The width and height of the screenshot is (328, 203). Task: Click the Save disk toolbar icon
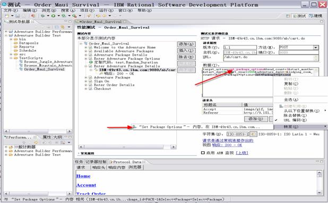click(x=18, y=16)
